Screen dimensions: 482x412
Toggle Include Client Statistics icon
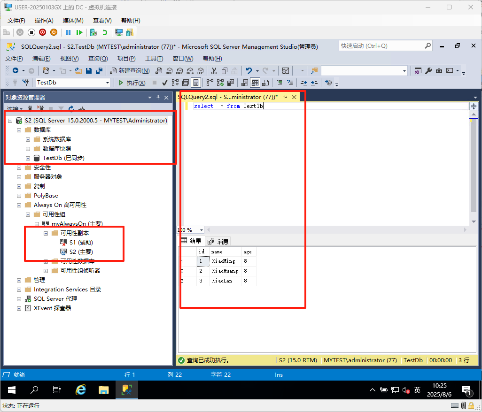click(x=231, y=83)
